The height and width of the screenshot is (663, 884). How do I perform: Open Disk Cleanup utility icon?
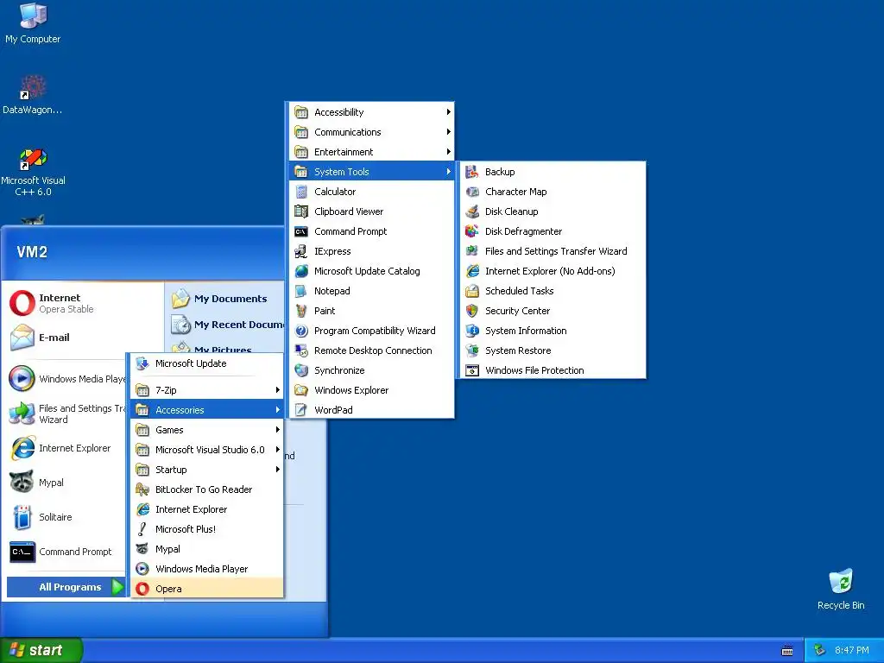[472, 212]
